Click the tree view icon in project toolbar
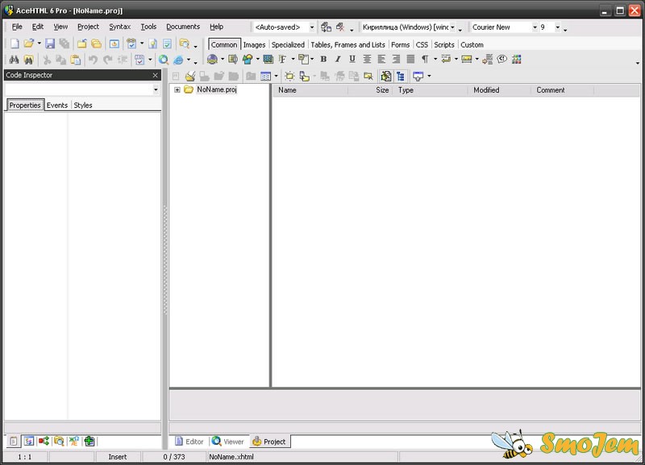 400,76
